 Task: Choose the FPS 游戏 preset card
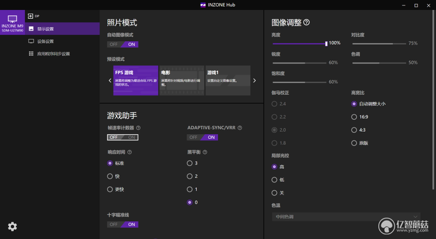136,81
